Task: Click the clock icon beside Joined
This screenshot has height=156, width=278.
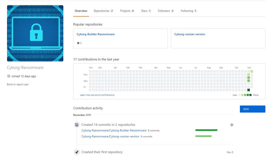Action: (9, 76)
